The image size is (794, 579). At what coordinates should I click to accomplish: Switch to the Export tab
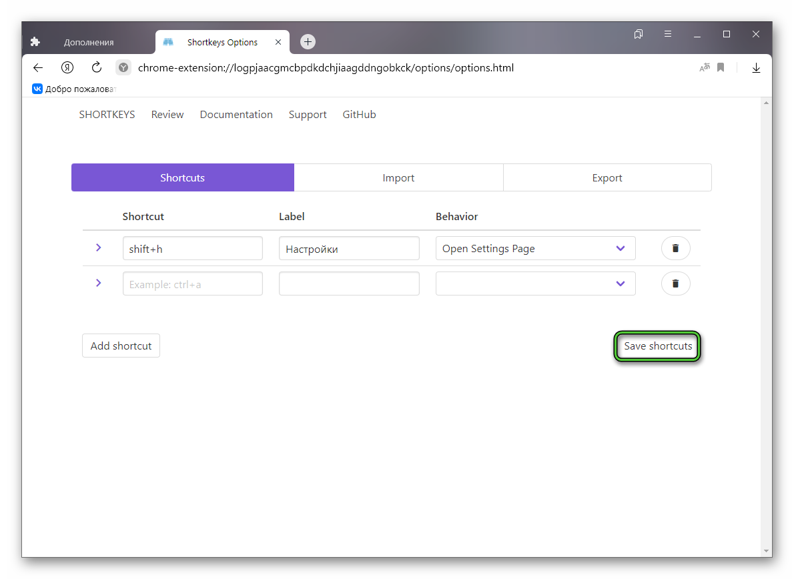(607, 178)
